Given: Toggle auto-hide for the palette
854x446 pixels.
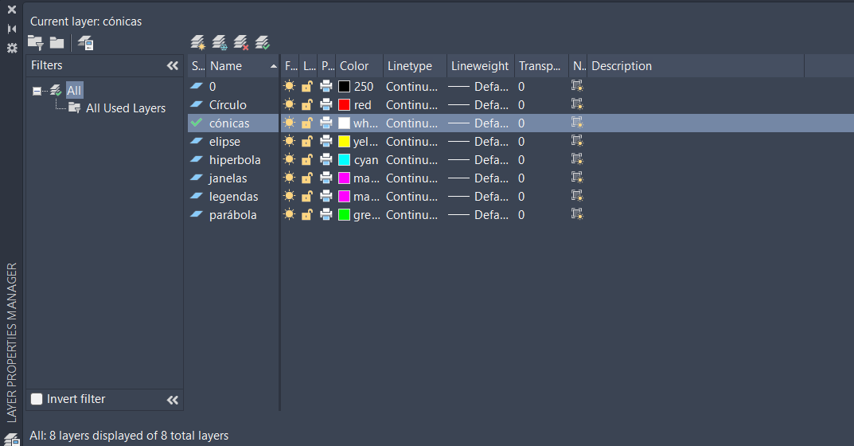Looking at the screenshot, I should pyautogui.click(x=12, y=29).
